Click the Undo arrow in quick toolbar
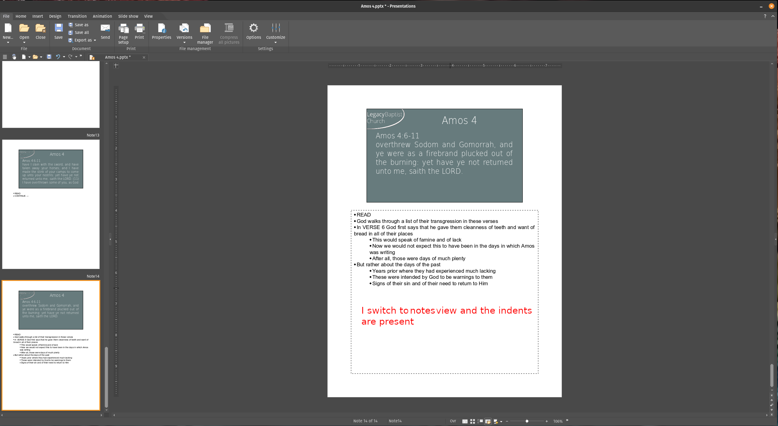The width and height of the screenshot is (778, 426). click(x=58, y=57)
